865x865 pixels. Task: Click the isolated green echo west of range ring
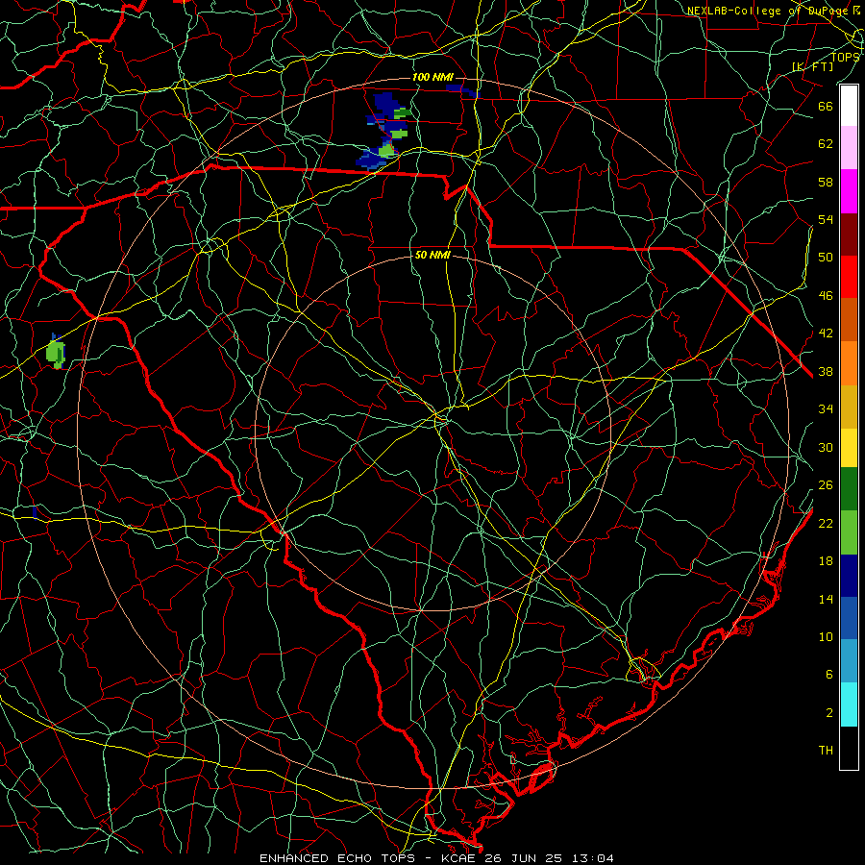[56, 353]
